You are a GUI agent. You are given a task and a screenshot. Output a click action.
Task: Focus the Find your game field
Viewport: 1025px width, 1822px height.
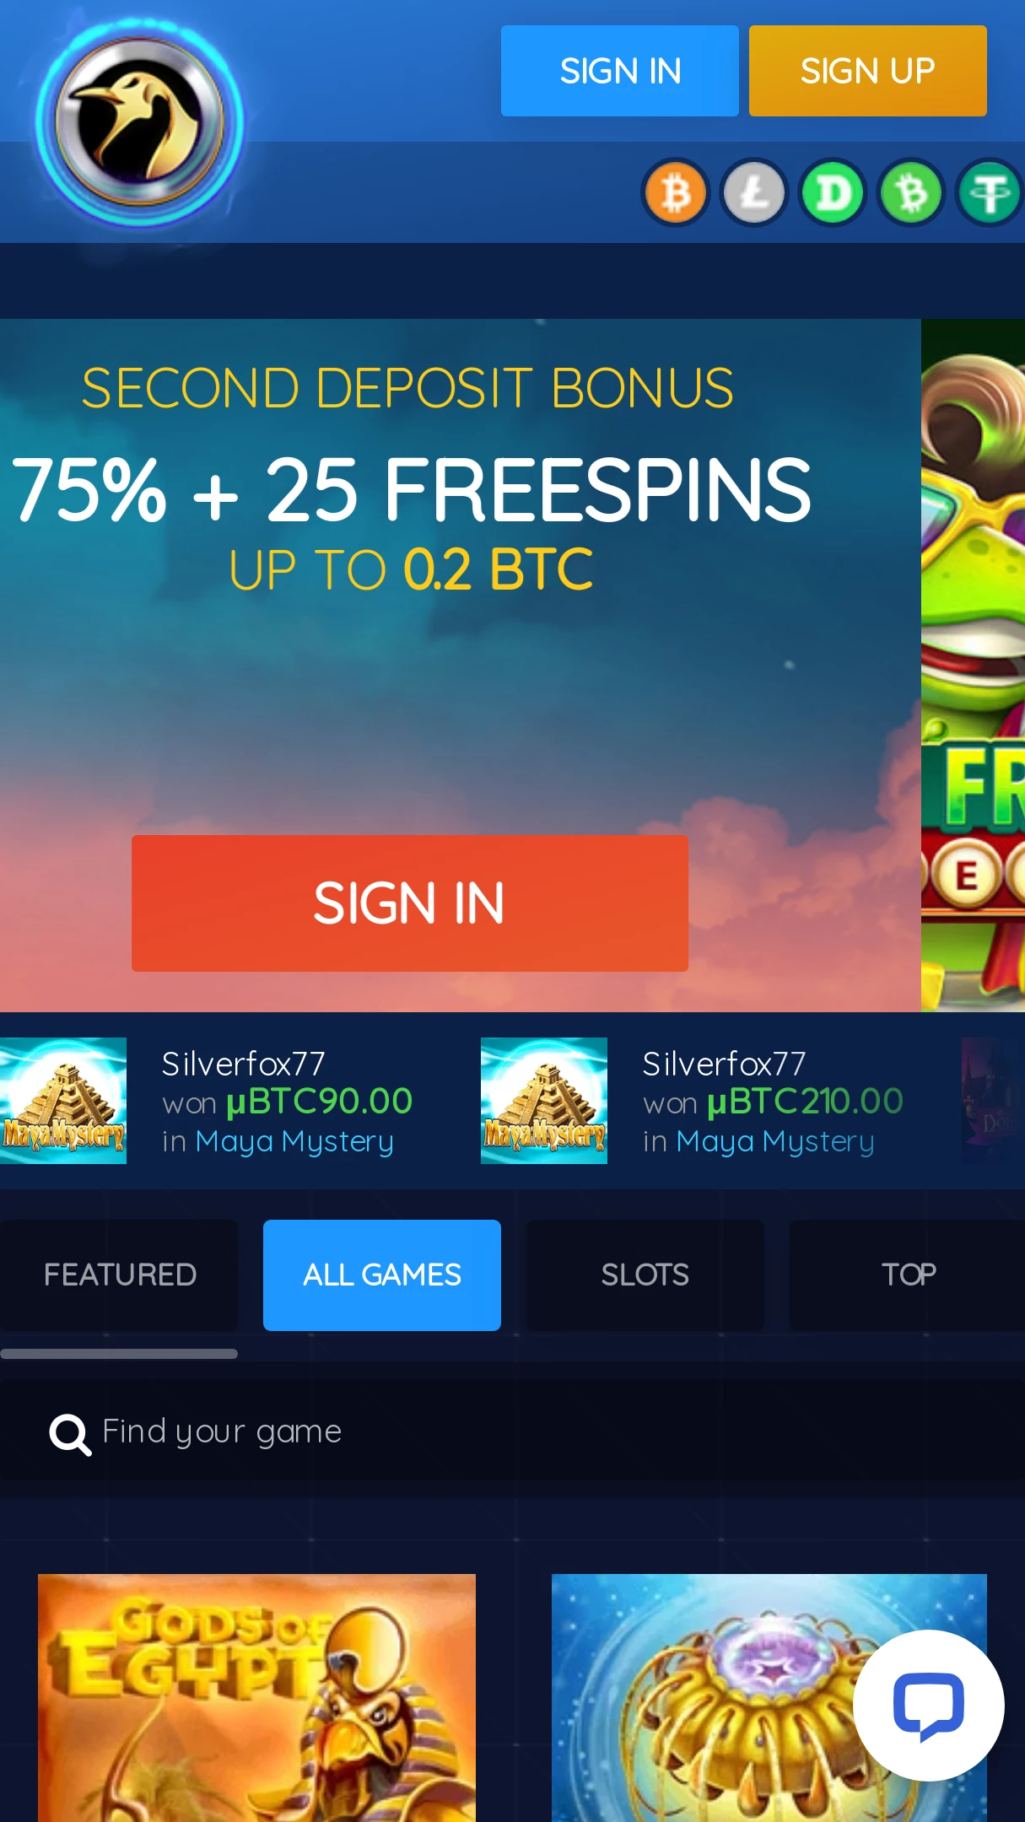(x=512, y=1432)
